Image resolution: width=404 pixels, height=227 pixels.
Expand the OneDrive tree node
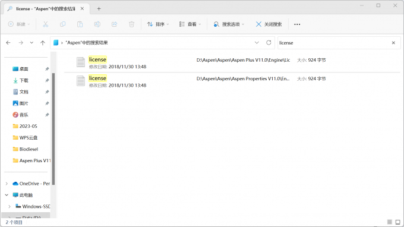click(7, 184)
